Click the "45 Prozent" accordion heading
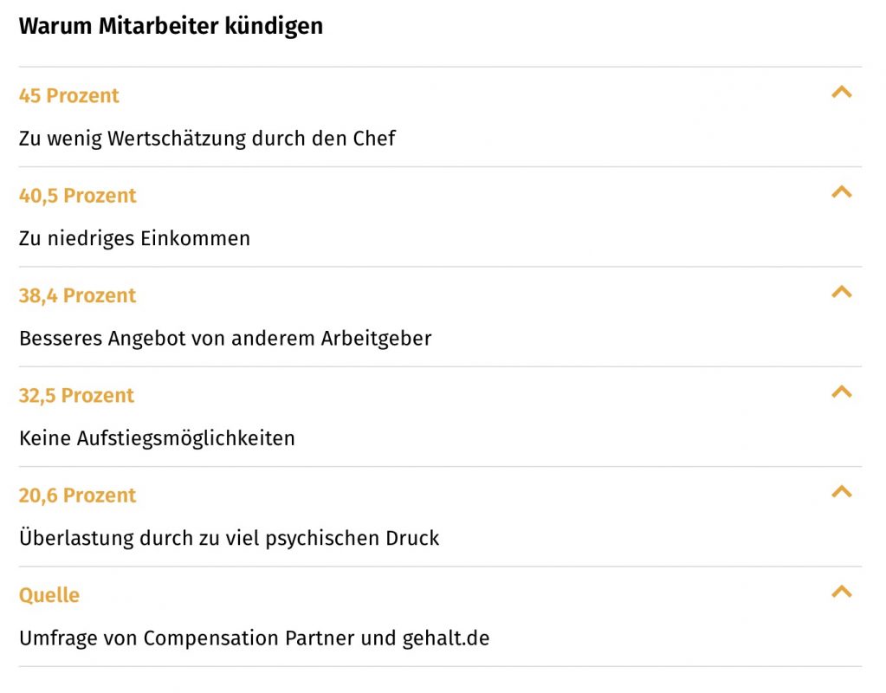 (x=69, y=95)
